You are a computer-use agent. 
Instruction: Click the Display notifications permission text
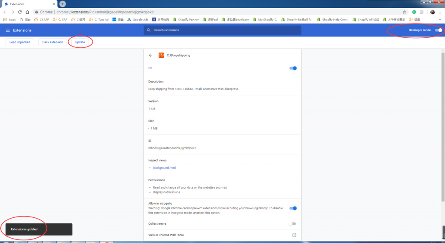coord(166,192)
